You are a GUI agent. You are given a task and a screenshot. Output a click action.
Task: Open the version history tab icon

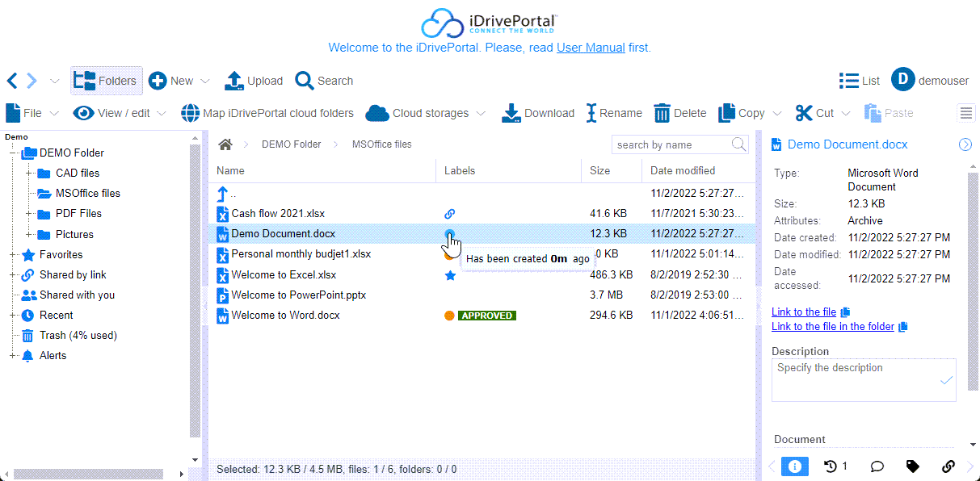(x=835, y=466)
